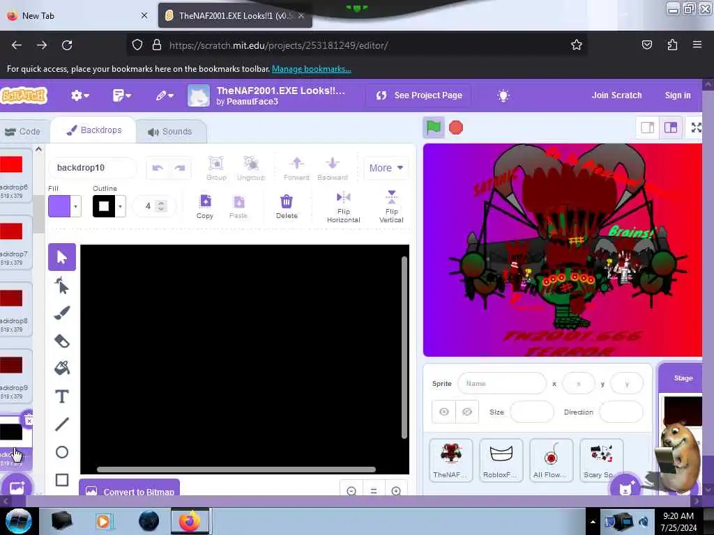
Task: Open Manage bookmarks link
Action: pyautogui.click(x=312, y=69)
